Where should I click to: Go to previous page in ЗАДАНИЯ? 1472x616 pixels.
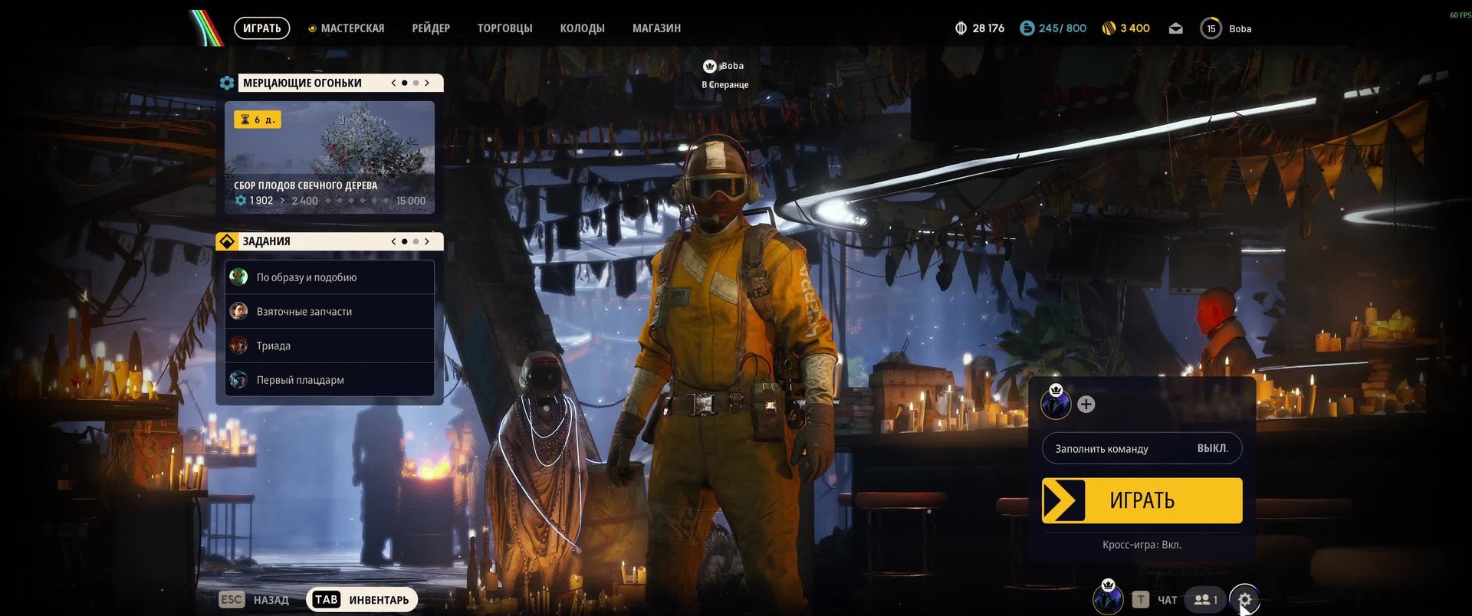(x=393, y=241)
